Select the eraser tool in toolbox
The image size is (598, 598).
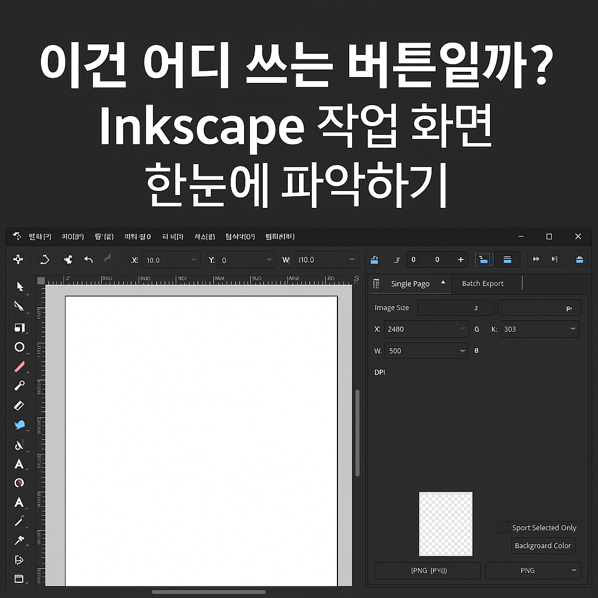19,405
